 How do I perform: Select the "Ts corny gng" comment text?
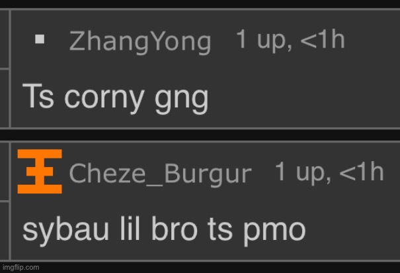tap(116, 99)
